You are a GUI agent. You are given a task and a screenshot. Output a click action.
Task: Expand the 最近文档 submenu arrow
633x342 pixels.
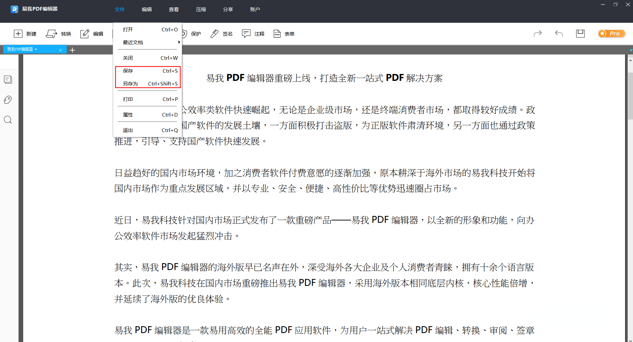click(x=179, y=42)
